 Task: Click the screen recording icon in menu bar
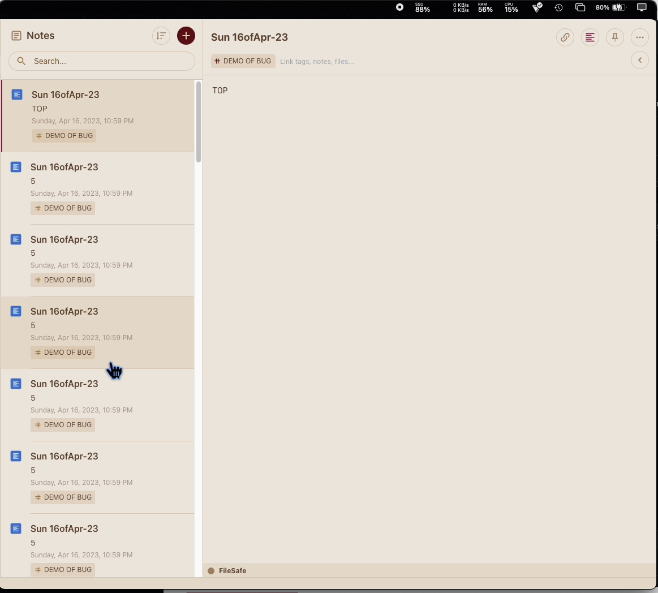(400, 7)
